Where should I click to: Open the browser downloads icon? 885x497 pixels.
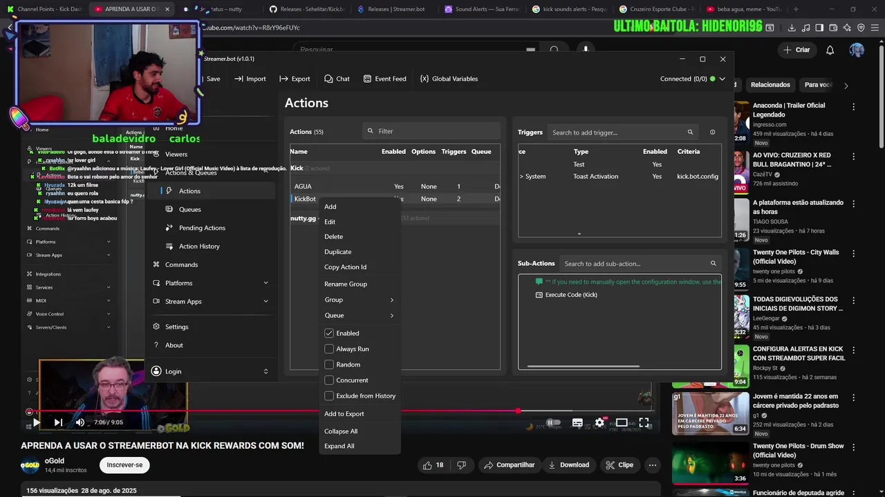pos(791,28)
